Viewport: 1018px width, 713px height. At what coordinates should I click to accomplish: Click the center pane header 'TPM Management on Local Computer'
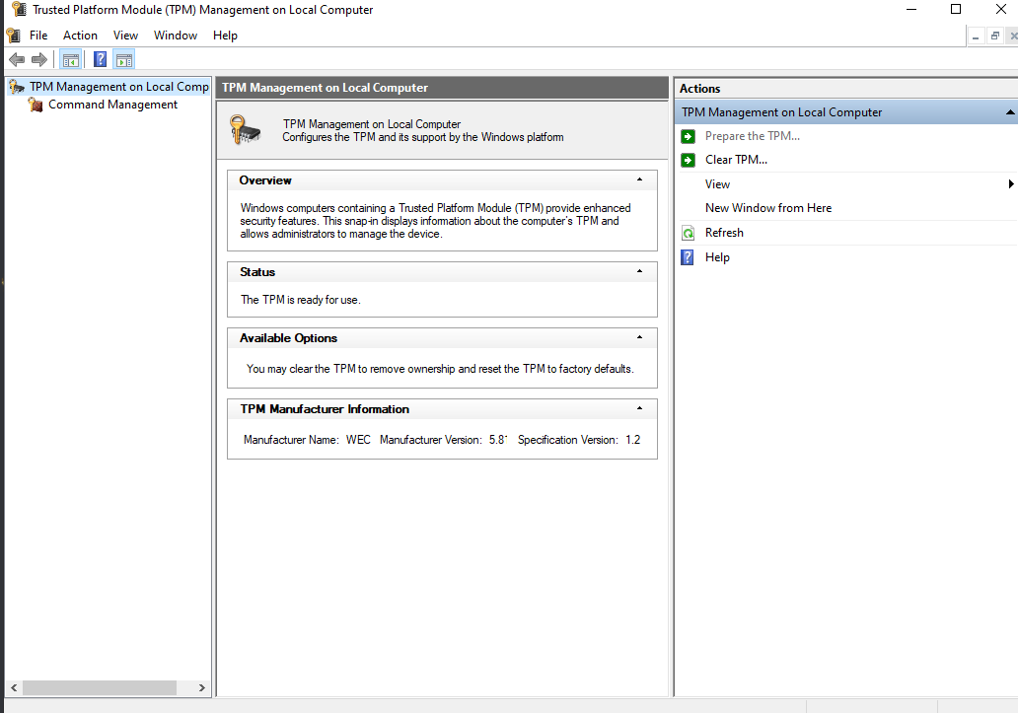click(325, 88)
